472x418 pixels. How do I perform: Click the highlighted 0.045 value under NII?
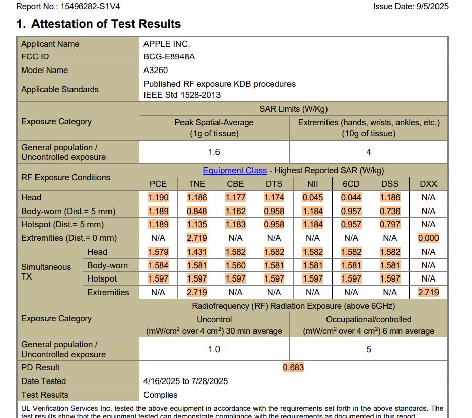(313, 197)
